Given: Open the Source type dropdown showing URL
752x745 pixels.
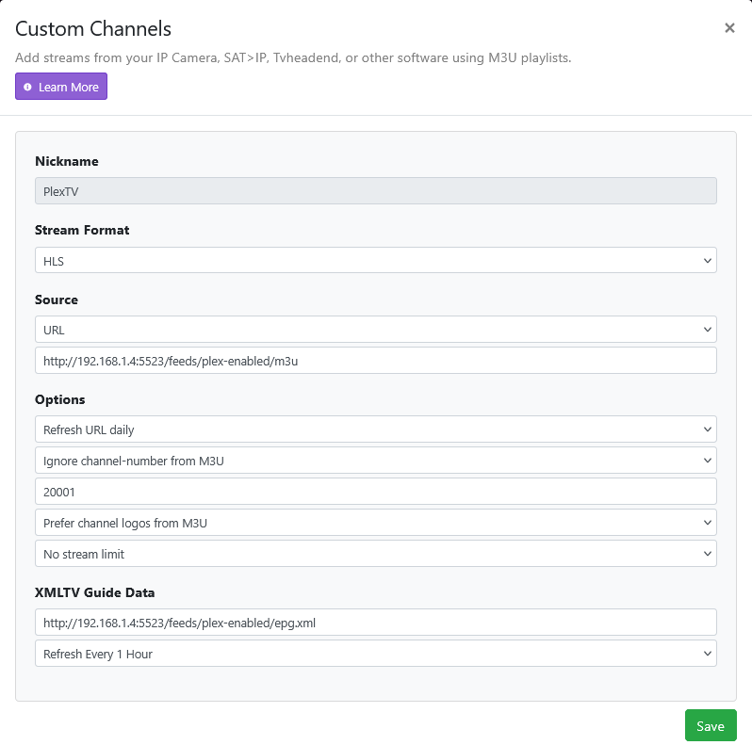Looking at the screenshot, I should (375, 330).
